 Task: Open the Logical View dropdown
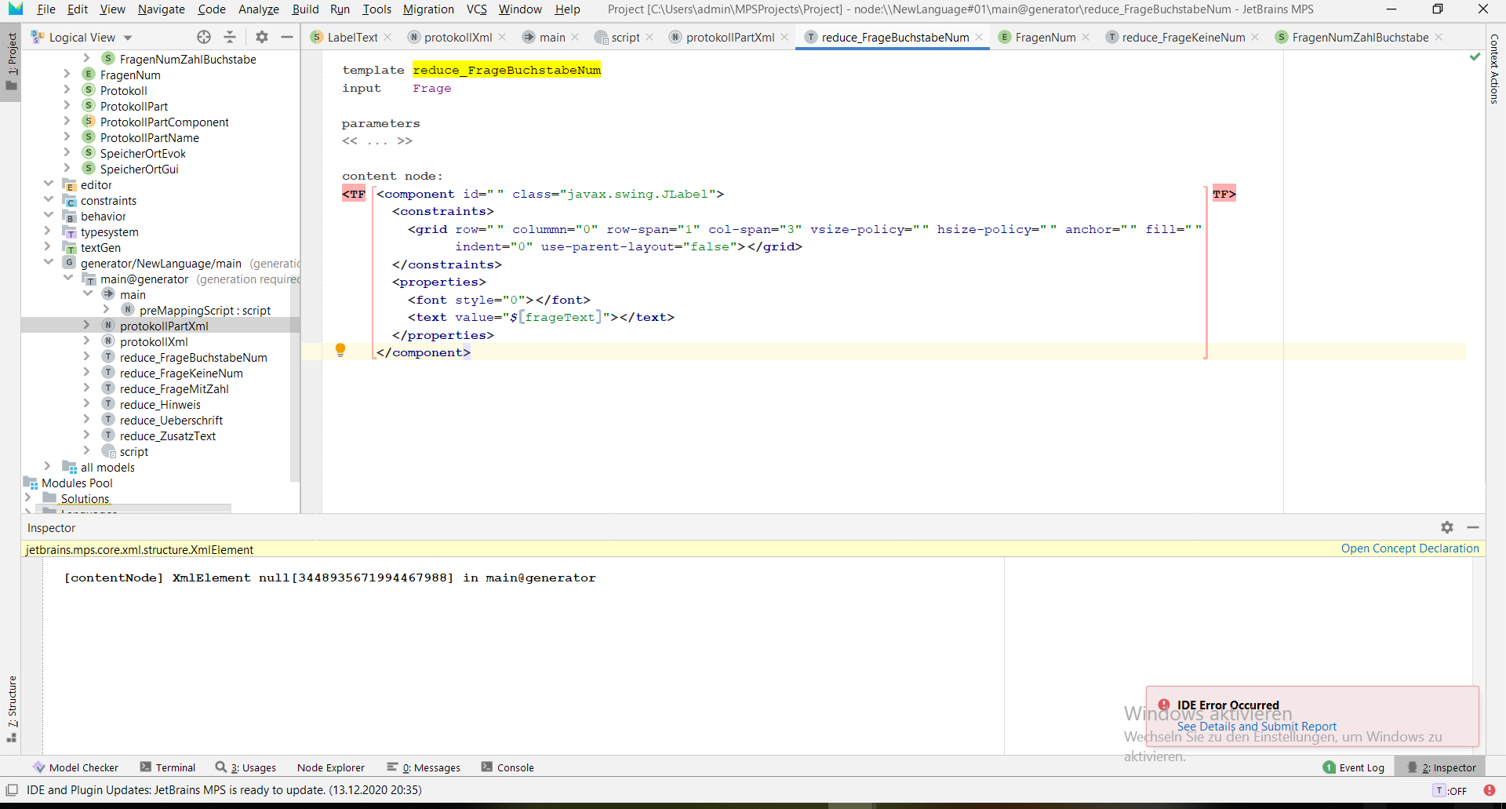(128, 38)
